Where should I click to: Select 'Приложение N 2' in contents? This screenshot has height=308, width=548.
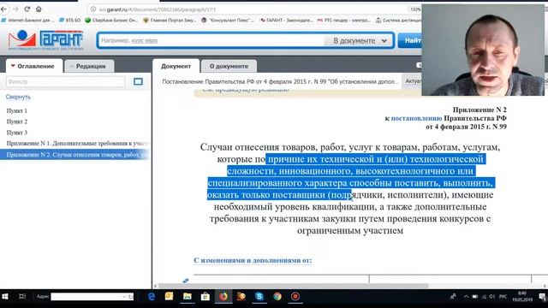tap(74, 155)
